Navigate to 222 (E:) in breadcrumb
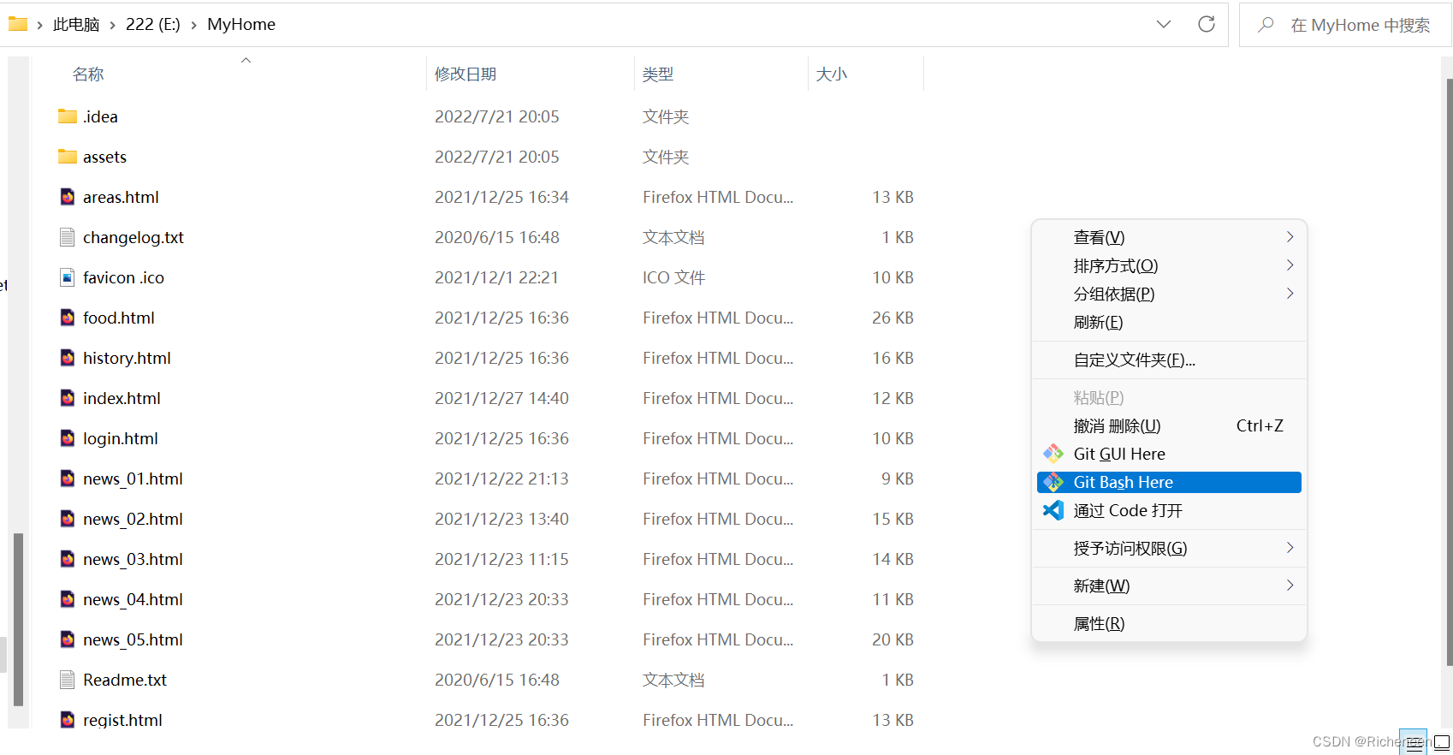The image size is (1453, 755). pos(153,25)
